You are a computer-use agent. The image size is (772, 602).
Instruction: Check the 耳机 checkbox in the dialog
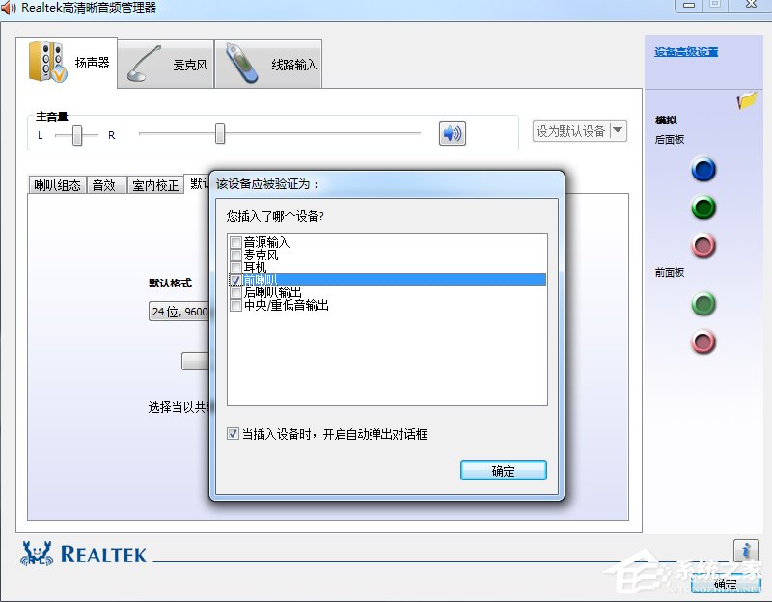click(235, 267)
